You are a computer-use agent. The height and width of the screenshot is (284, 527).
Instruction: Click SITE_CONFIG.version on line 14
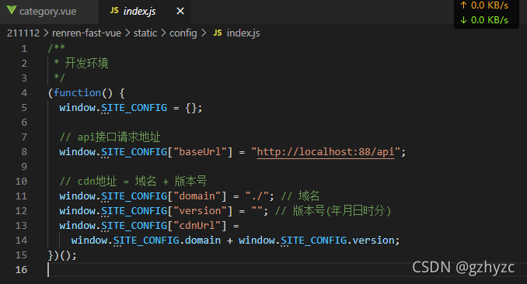338,241
